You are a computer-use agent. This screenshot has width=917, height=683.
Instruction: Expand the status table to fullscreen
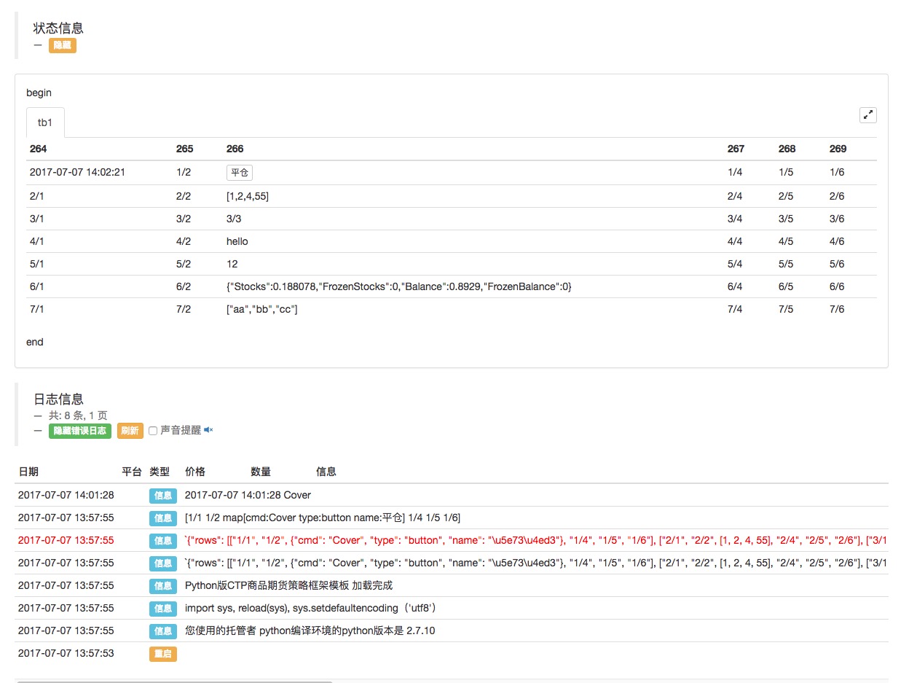(x=867, y=115)
